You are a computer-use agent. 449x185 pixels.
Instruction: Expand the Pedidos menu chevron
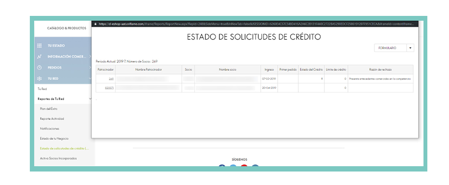(x=90, y=68)
